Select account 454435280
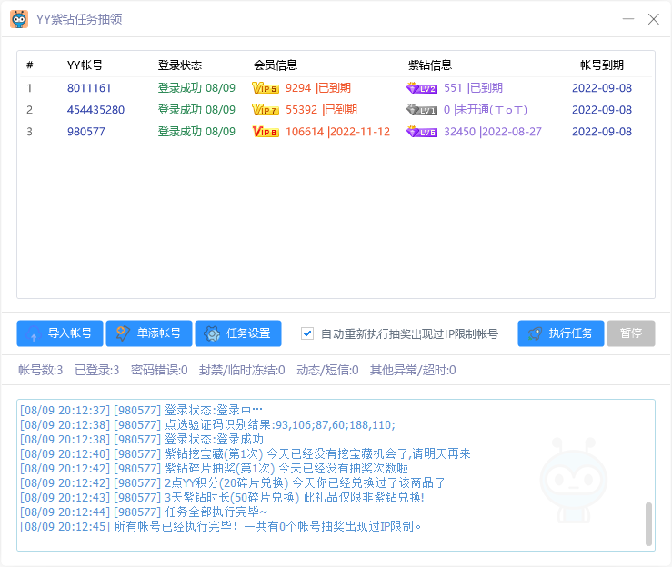672x567 pixels. (95, 110)
